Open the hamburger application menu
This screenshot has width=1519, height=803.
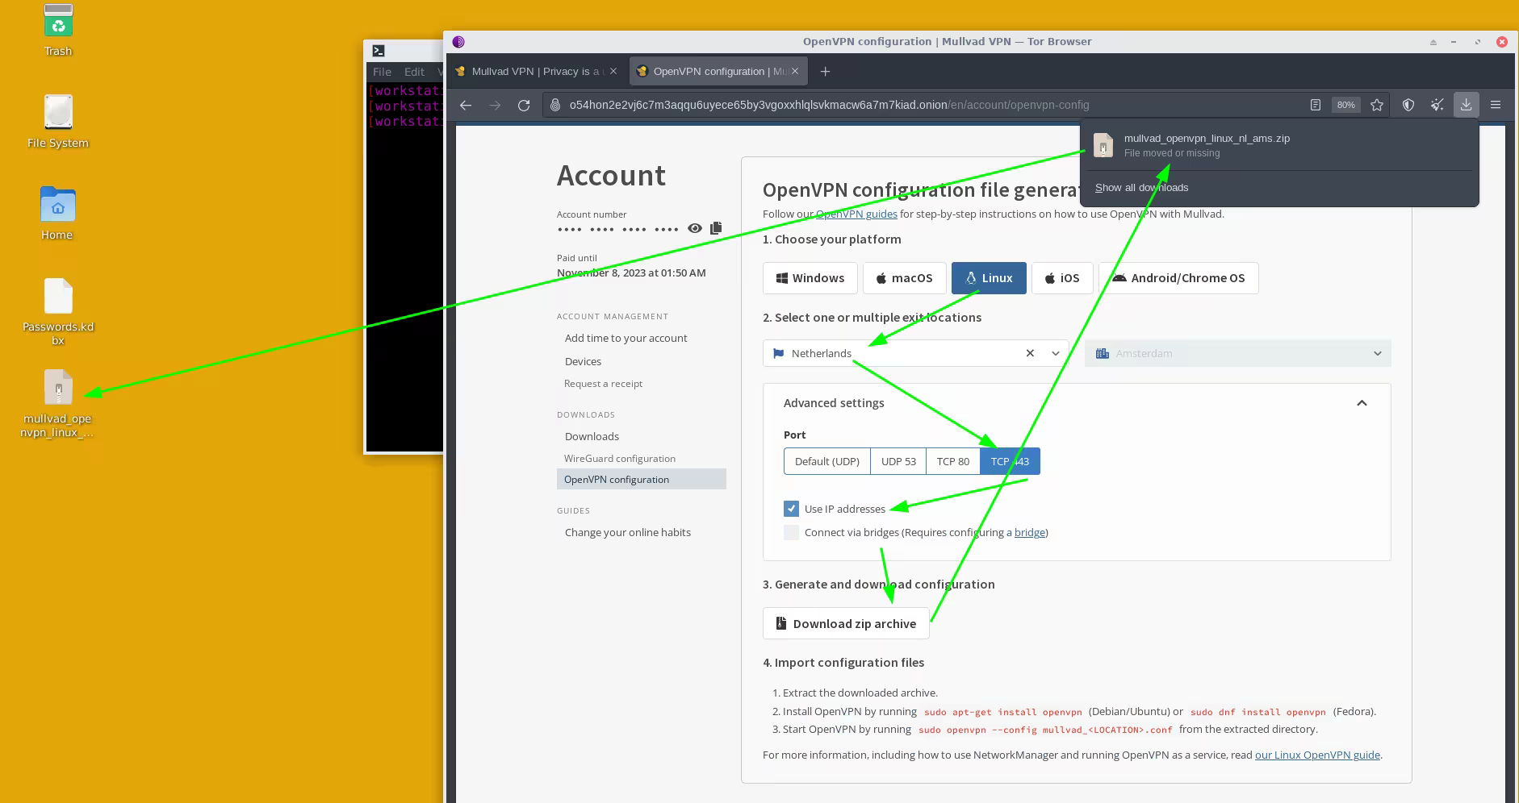click(x=1496, y=105)
